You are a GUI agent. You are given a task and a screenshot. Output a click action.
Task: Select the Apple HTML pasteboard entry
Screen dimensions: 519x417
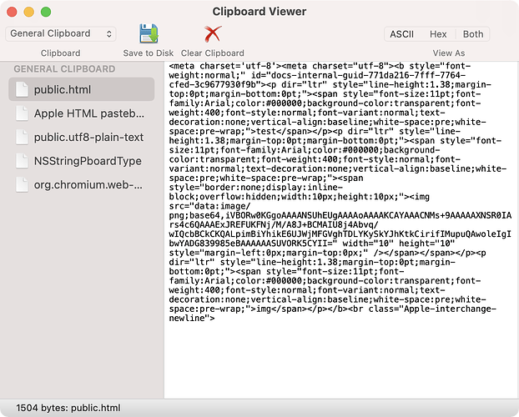click(x=82, y=113)
